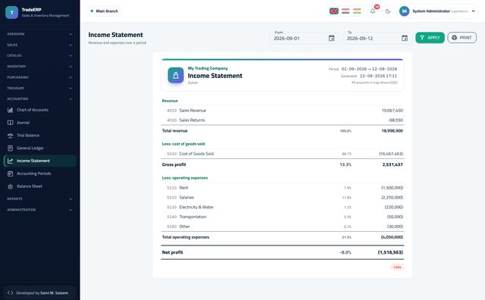
Task: Expand the Sales sidebar section
Action: pos(39,45)
